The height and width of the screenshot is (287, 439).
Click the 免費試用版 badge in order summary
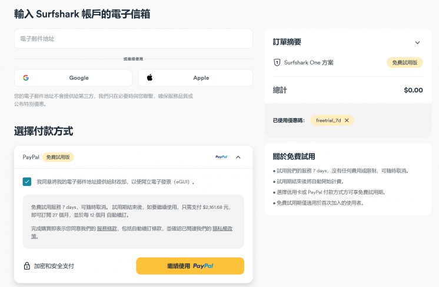point(404,62)
